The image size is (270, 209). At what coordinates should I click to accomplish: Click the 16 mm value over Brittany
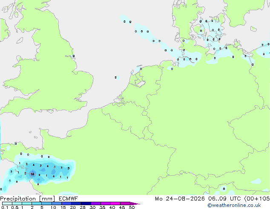32,174
